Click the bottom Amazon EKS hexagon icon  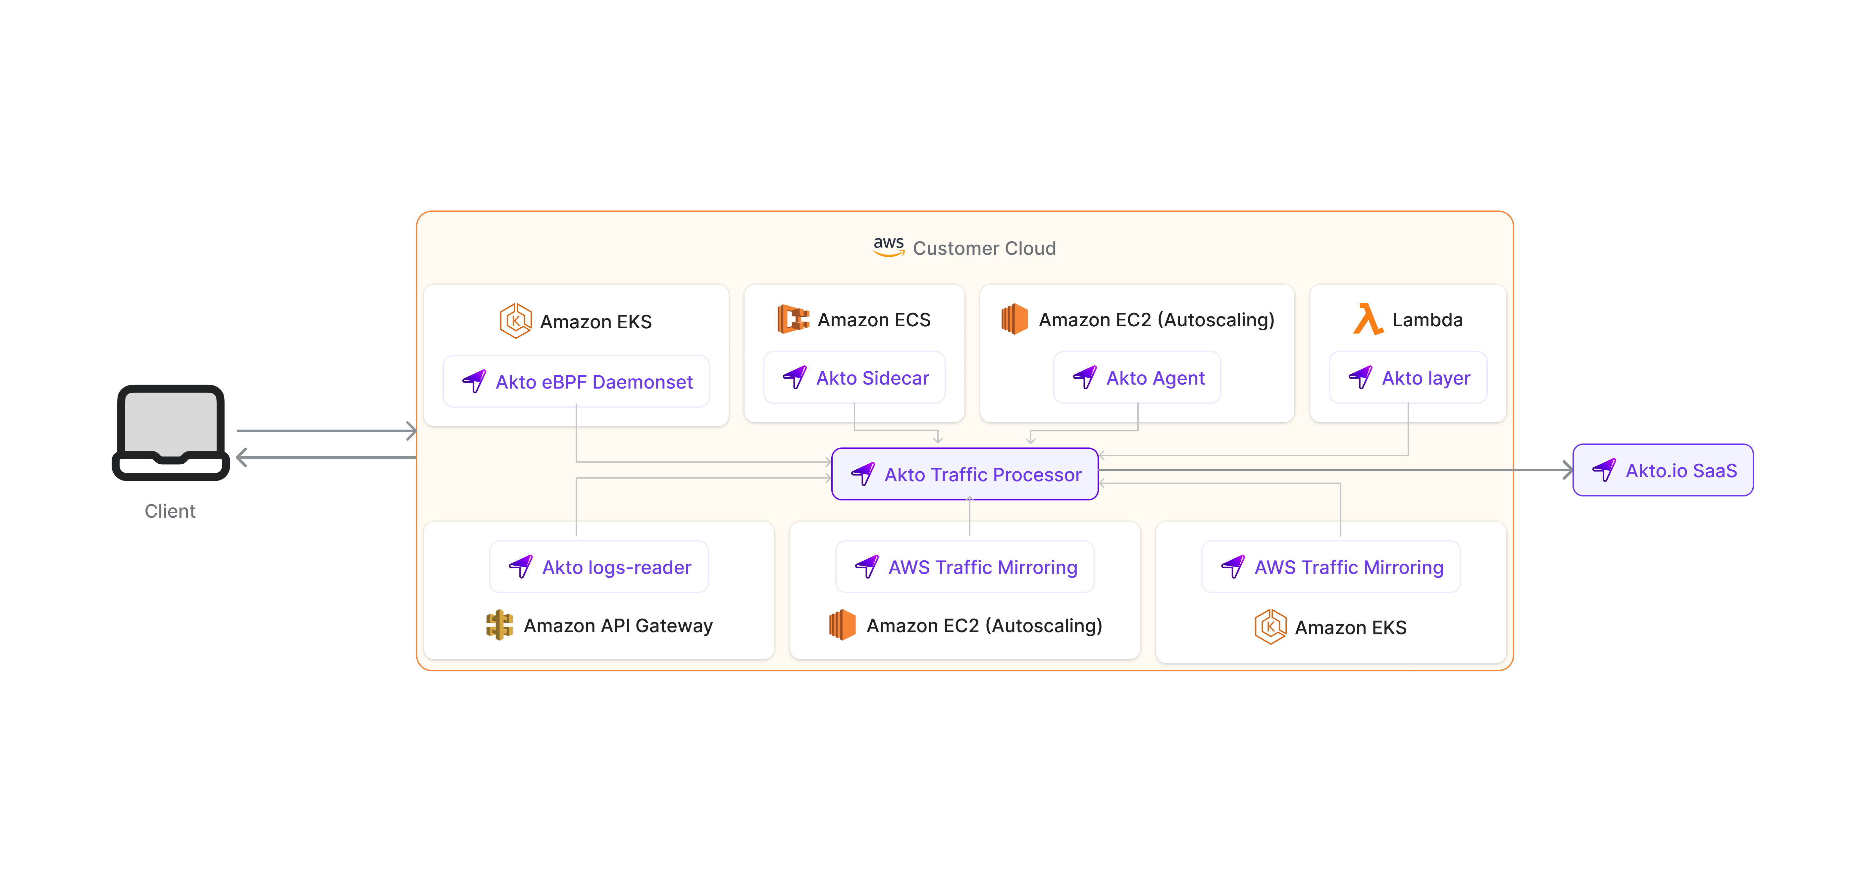[x=1270, y=627]
